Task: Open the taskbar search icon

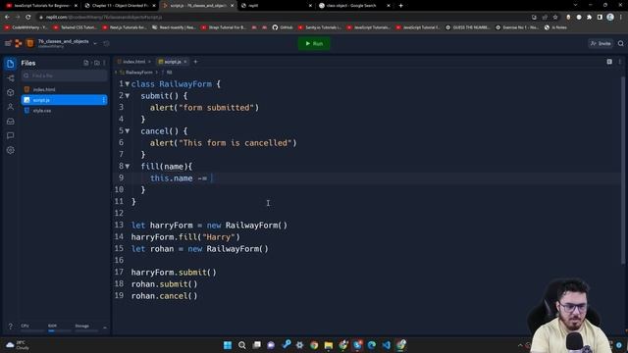Action: [242, 345]
